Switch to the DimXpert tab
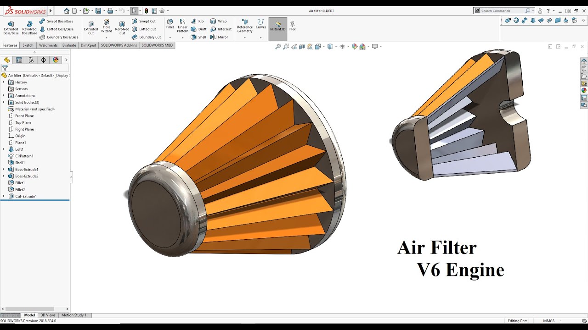The width and height of the screenshot is (588, 330). [x=89, y=45]
